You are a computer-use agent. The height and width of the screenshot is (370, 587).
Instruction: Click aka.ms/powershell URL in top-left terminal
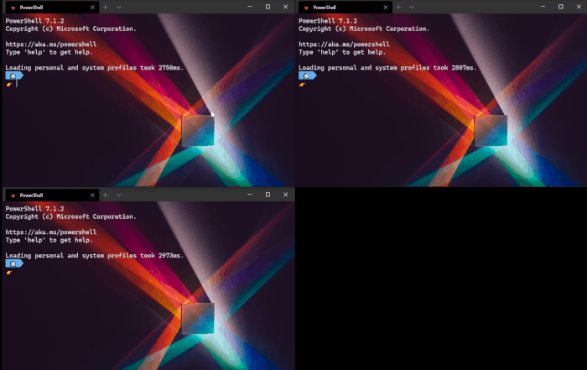tap(51, 44)
